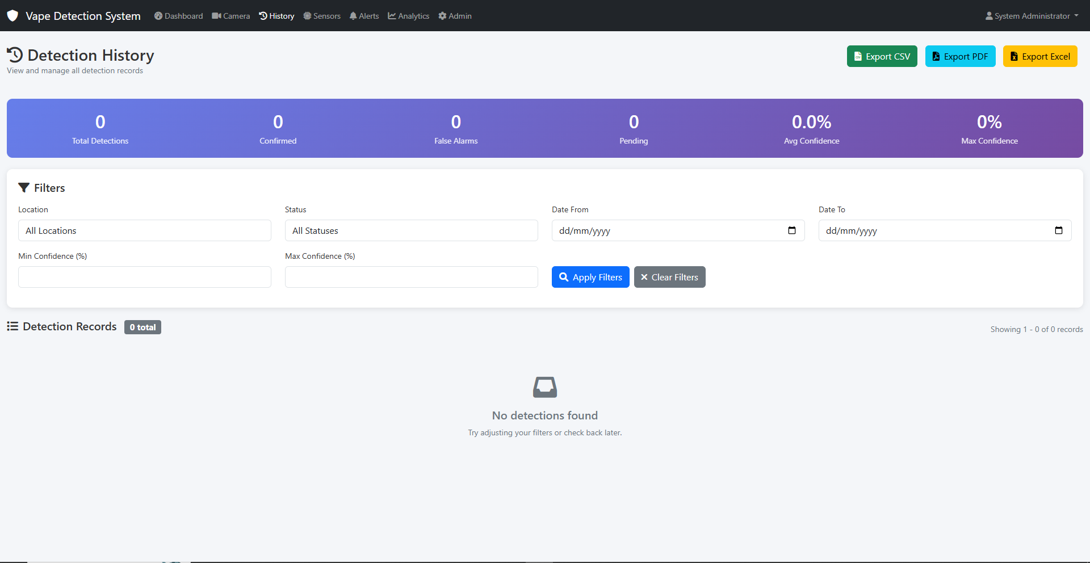The image size is (1090, 563).
Task: Click the funnel icon beside Filters
Action: pos(24,188)
